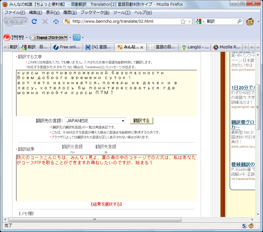The height and width of the screenshot is (232, 263).
Task: Switch to the Mozilla R... tab
Action: pyautogui.click(x=227, y=47)
